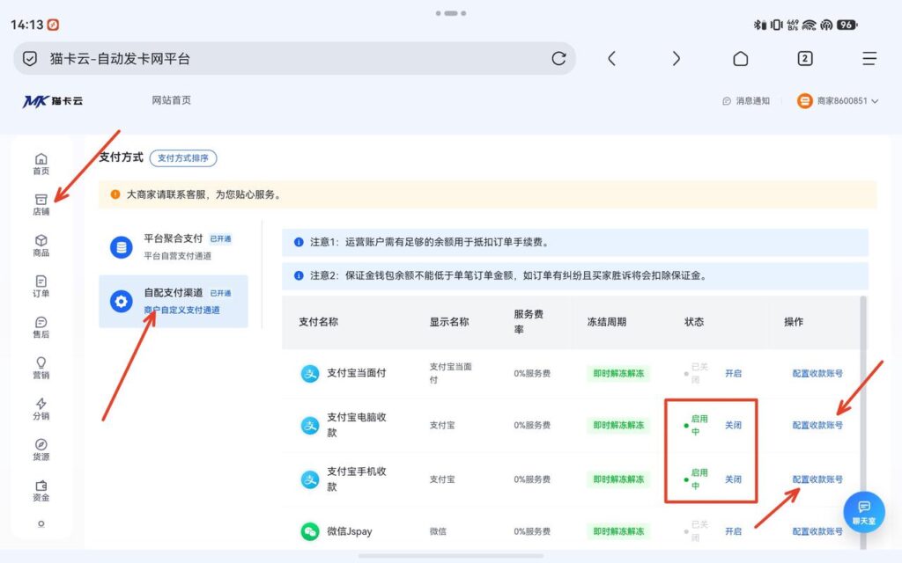This screenshot has width=902, height=563.
Task: Go back with the browser back arrow
Action: (x=611, y=58)
